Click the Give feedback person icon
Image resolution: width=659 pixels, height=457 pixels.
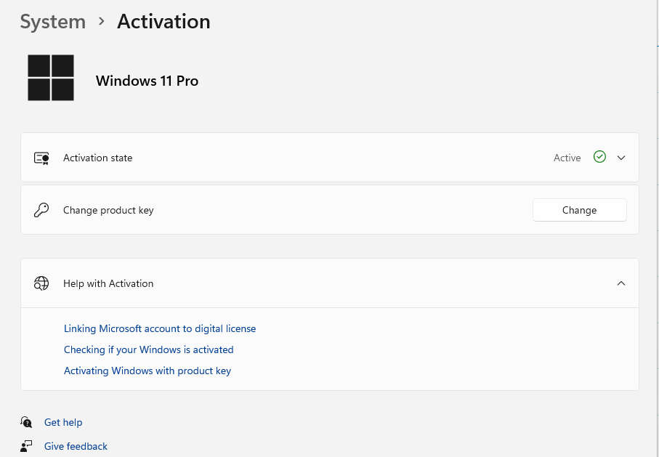[x=27, y=446]
